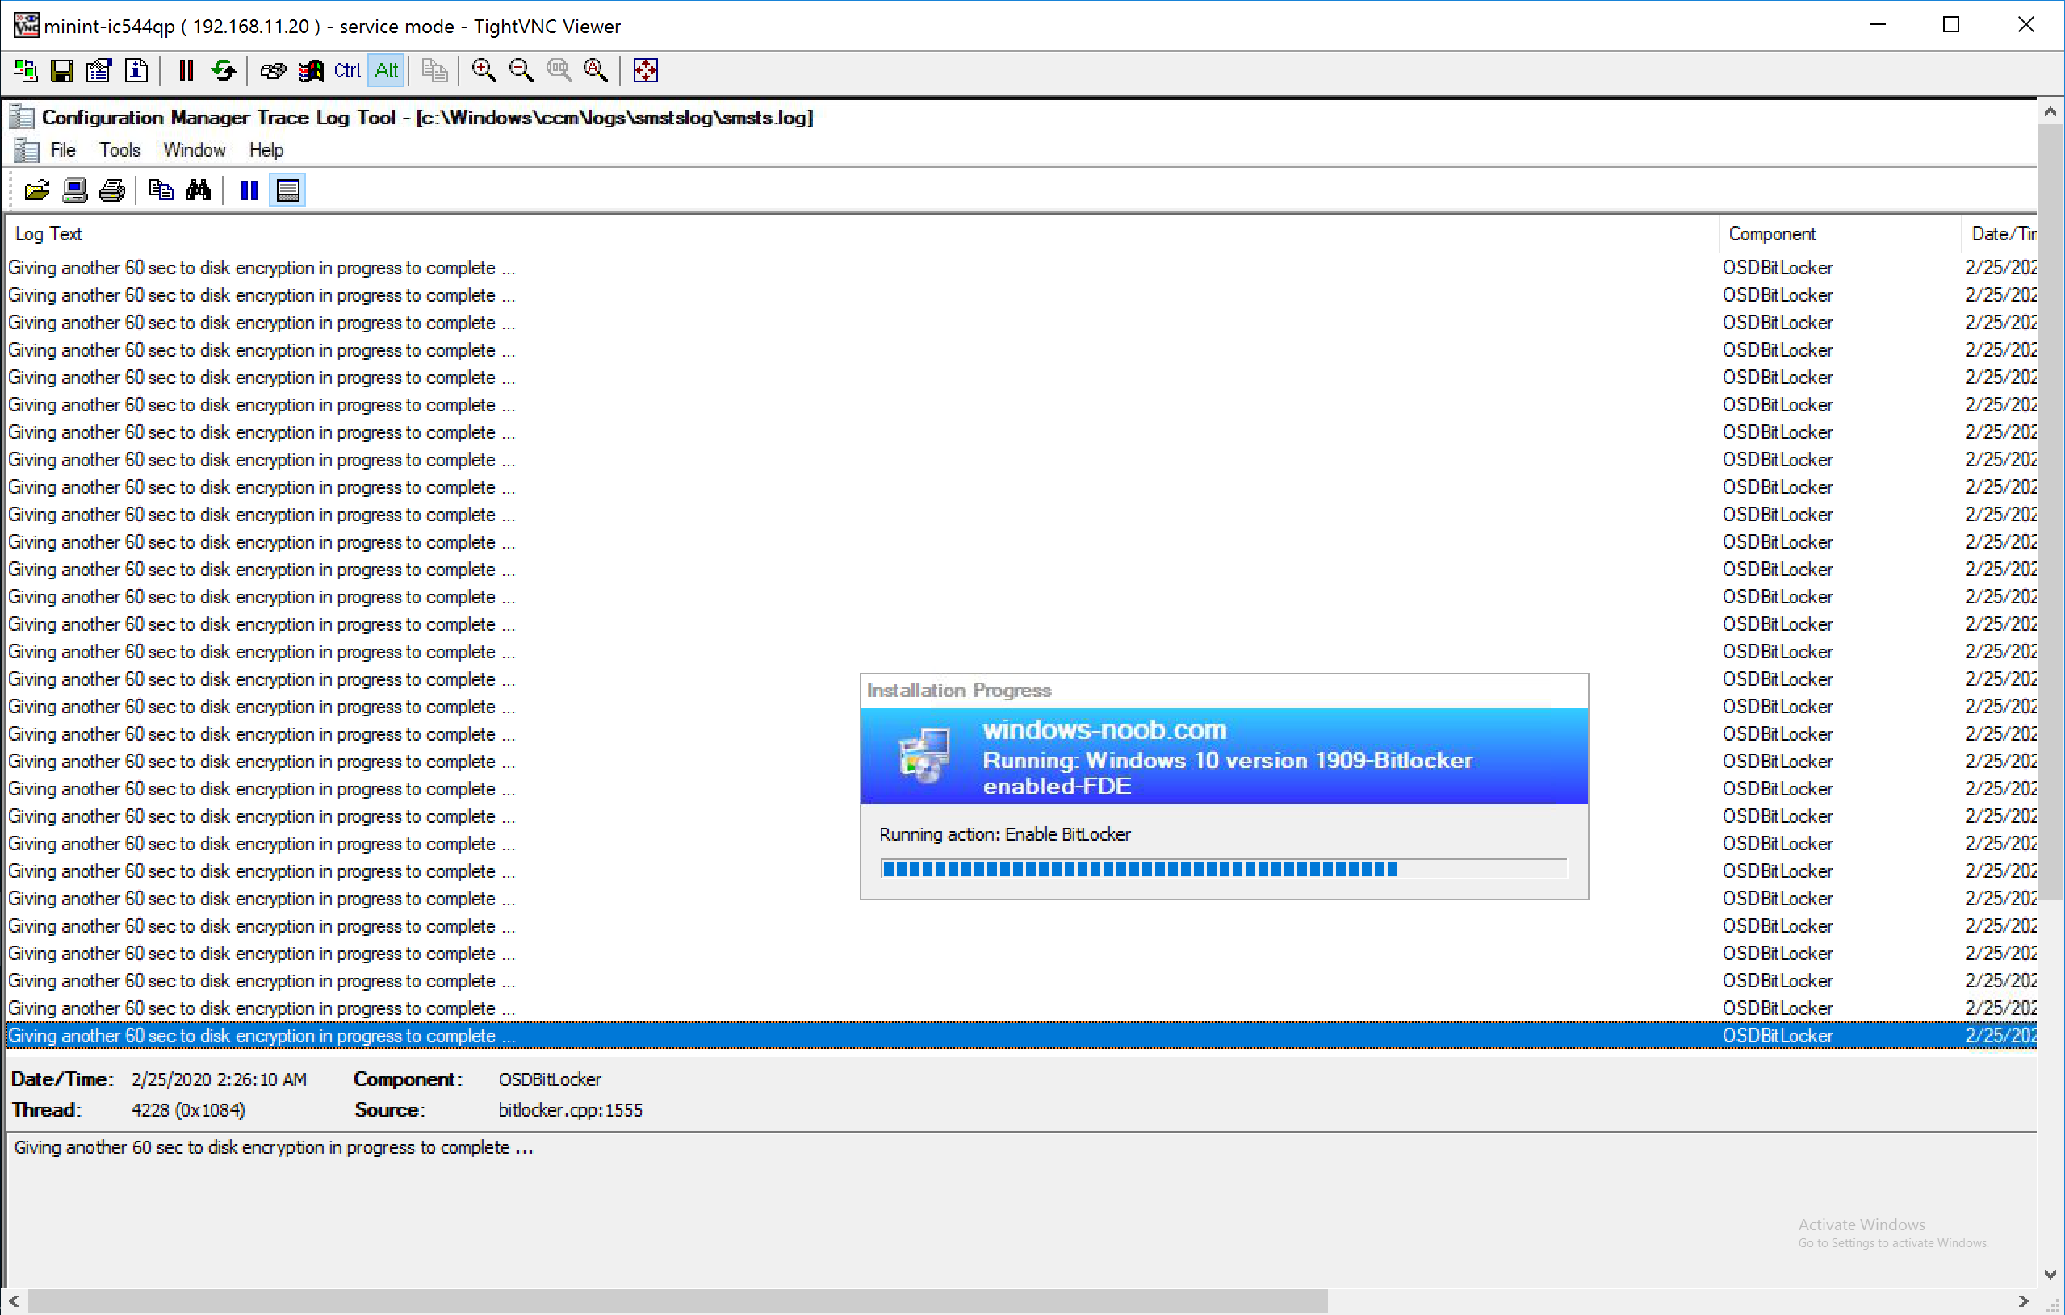Click the Enable BitLocker progress bar
Screen dimensions: 2065x1315
click(x=1224, y=869)
